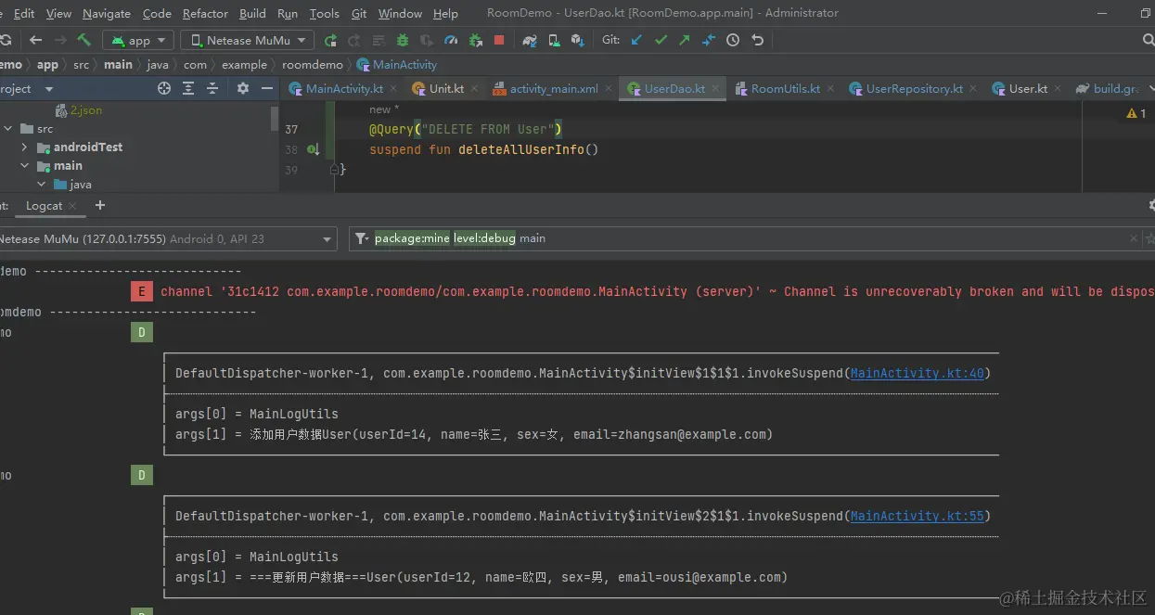
Task: Click the green hammer Make Project icon
Action: tap(84, 40)
